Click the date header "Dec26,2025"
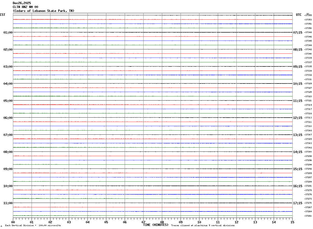313x229 pixels. 22,3
